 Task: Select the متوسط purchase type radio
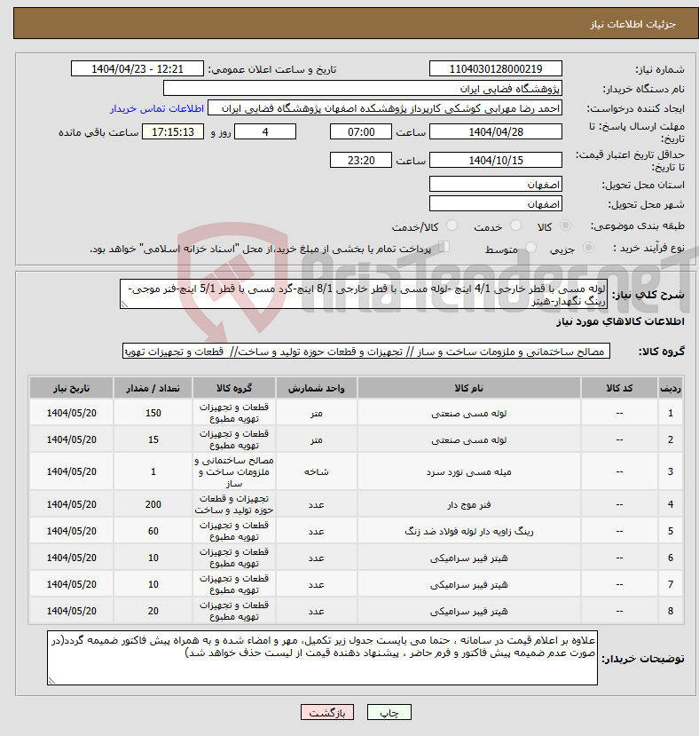coord(531,248)
